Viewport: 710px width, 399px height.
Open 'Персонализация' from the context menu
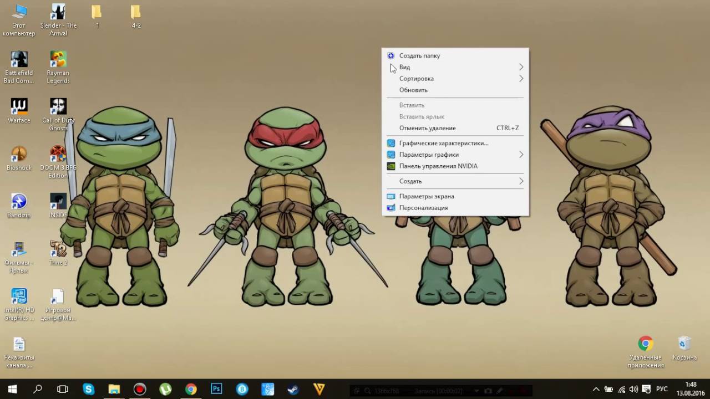pos(455,208)
